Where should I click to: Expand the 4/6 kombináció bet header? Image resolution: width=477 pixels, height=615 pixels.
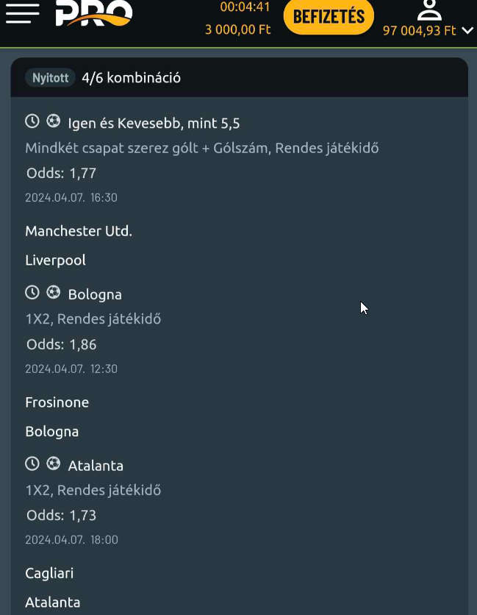(x=132, y=78)
